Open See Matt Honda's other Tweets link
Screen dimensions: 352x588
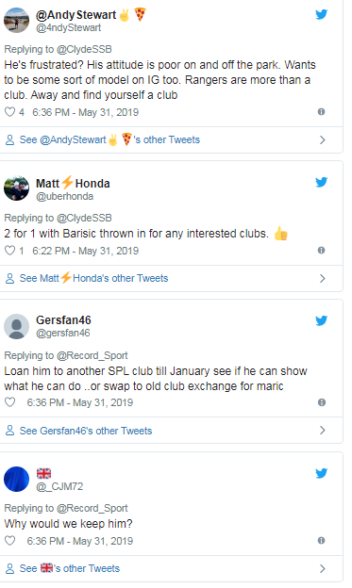pos(94,278)
